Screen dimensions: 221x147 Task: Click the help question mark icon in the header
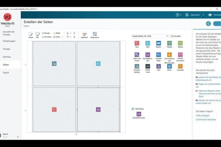[178, 15]
